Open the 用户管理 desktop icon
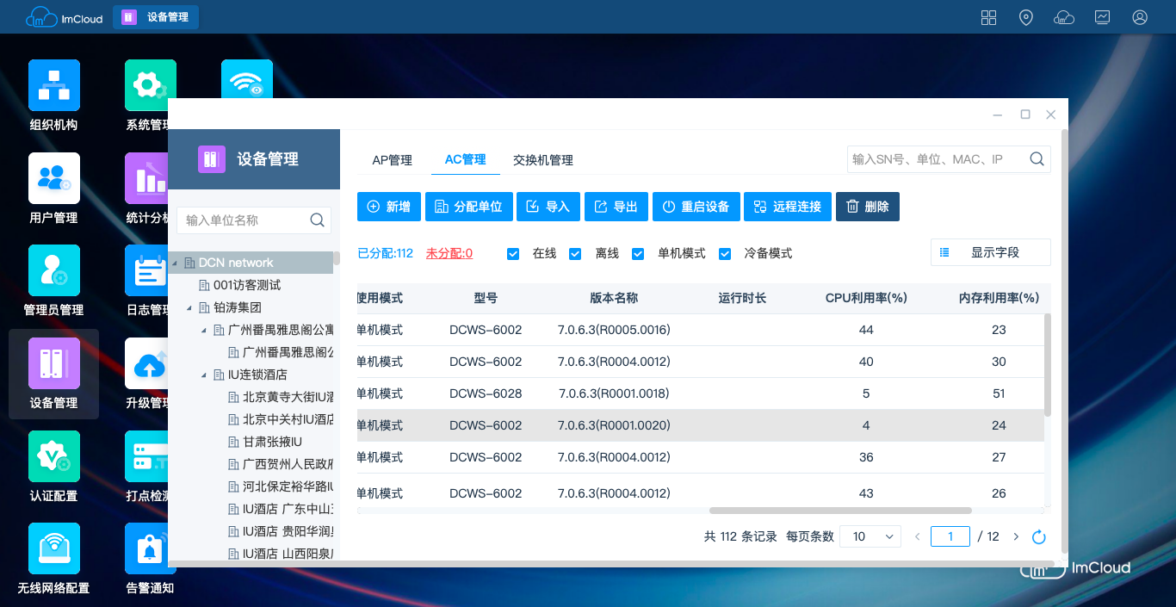This screenshot has width=1176, height=607. click(53, 179)
